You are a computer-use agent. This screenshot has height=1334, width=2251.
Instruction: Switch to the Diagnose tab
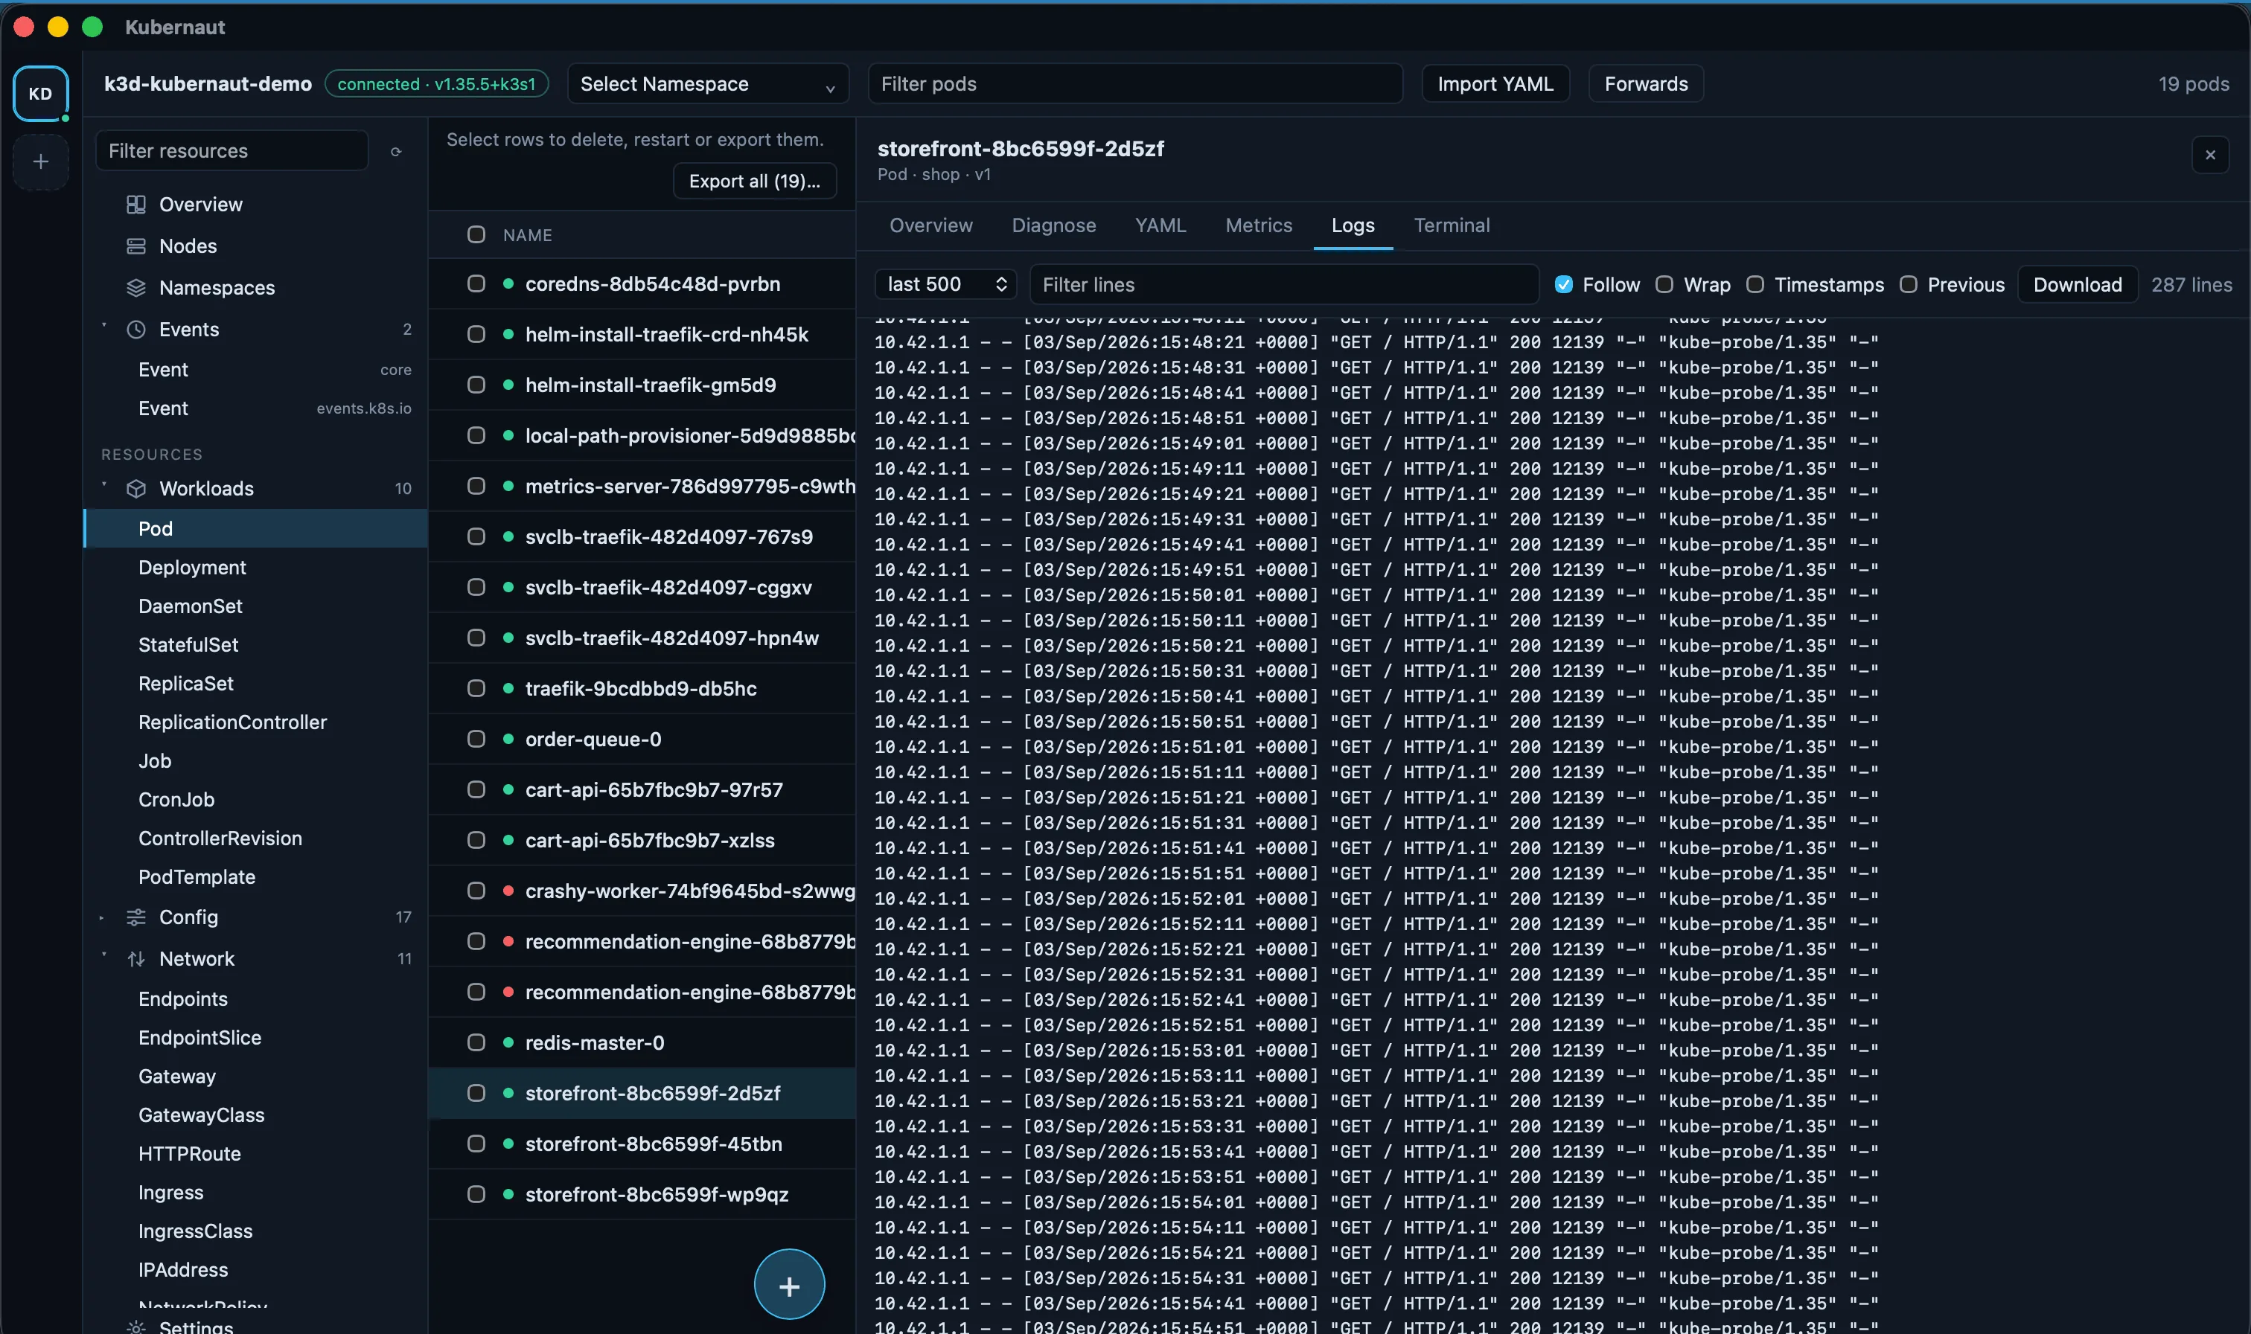coord(1053,225)
